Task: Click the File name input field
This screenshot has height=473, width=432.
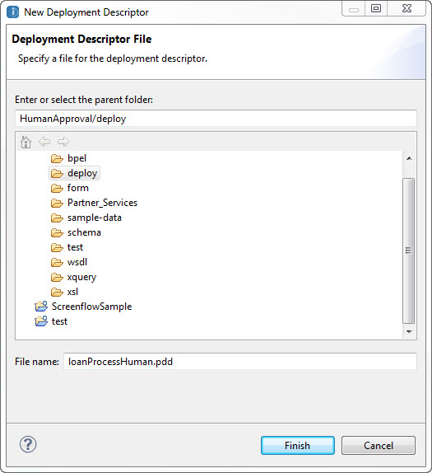Action: (x=240, y=362)
